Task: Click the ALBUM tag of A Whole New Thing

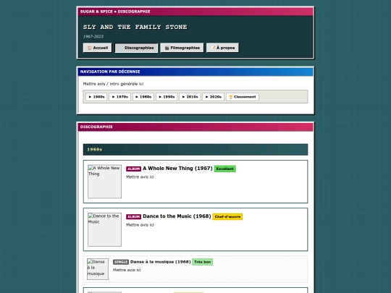Action: click(x=134, y=169)
